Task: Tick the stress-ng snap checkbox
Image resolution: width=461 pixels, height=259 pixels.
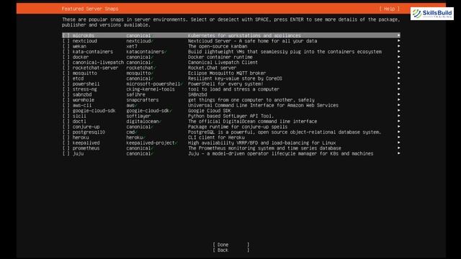Action: [66, 89]
